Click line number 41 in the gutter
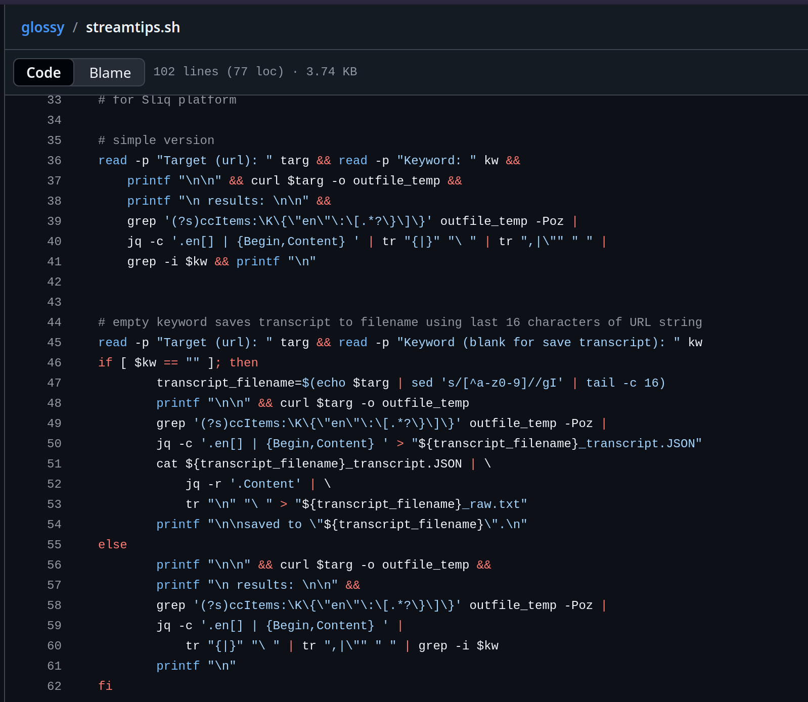This screenshot has height=702, width=808. [54, 262]
